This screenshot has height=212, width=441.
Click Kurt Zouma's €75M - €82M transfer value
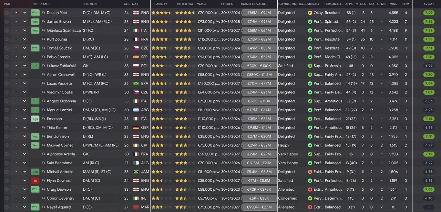point(259,39)
